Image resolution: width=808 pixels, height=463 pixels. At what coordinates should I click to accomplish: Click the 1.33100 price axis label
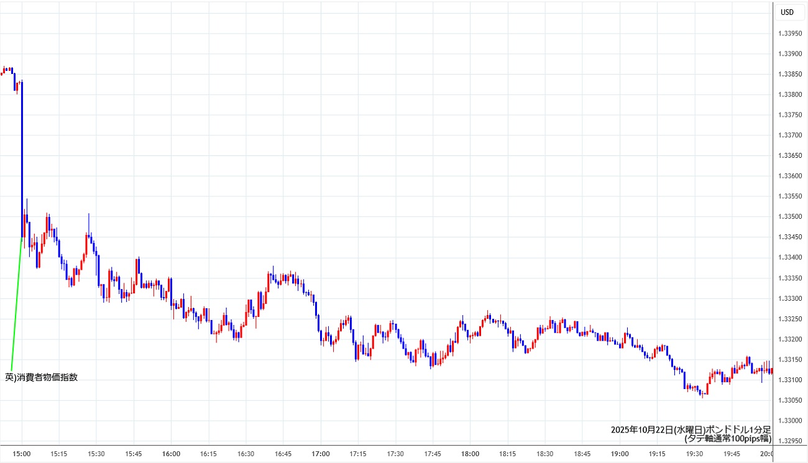tap(790, 380)
